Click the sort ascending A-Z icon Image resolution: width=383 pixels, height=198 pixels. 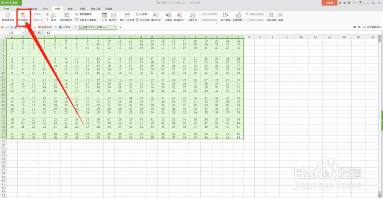[47, 15]
